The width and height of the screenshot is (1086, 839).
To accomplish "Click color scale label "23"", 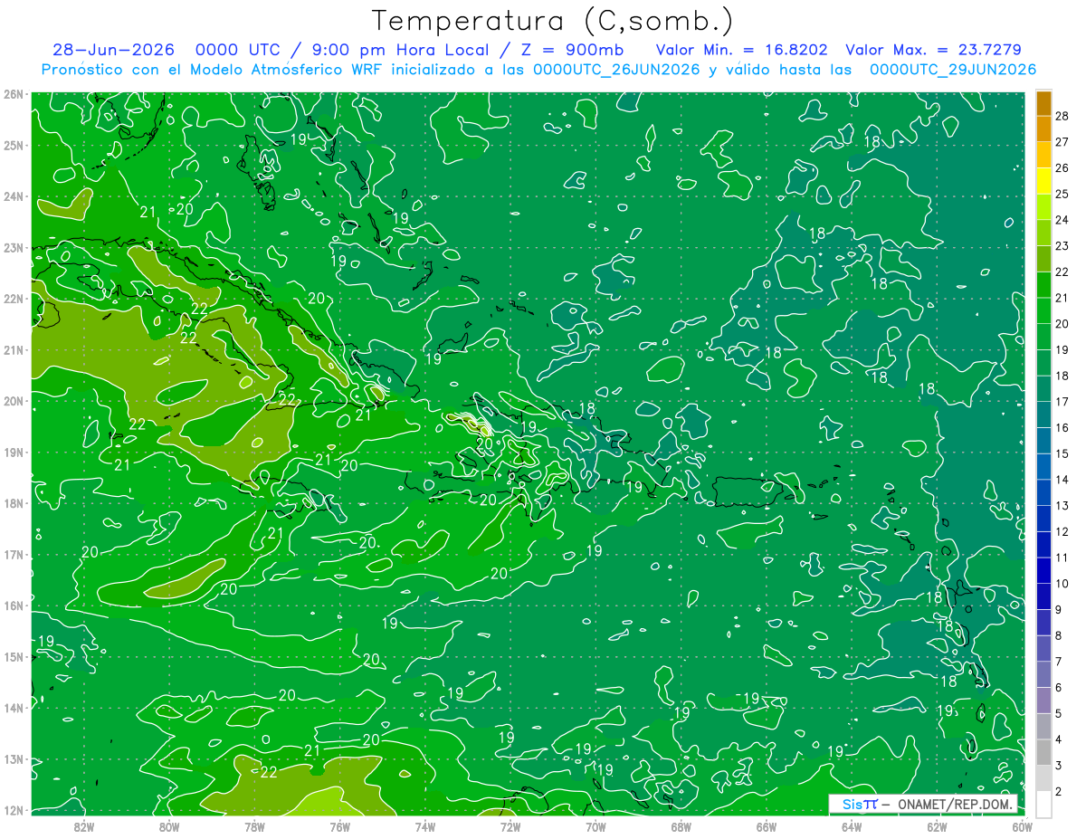I will coord(1062,246).
